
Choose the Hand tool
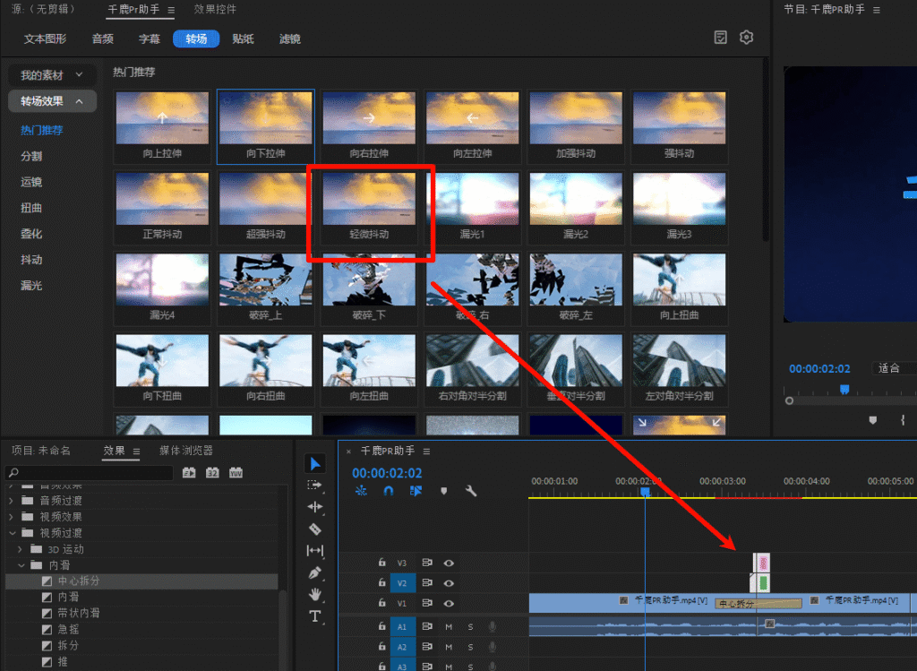(314, 594)
